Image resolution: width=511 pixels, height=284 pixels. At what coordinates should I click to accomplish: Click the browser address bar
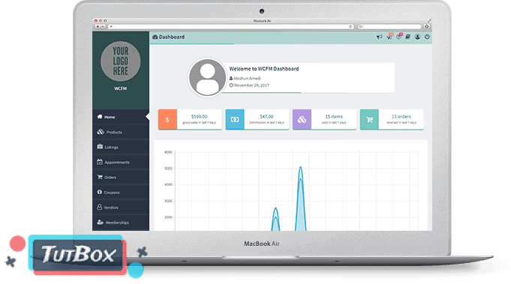[x=231, y=26]
